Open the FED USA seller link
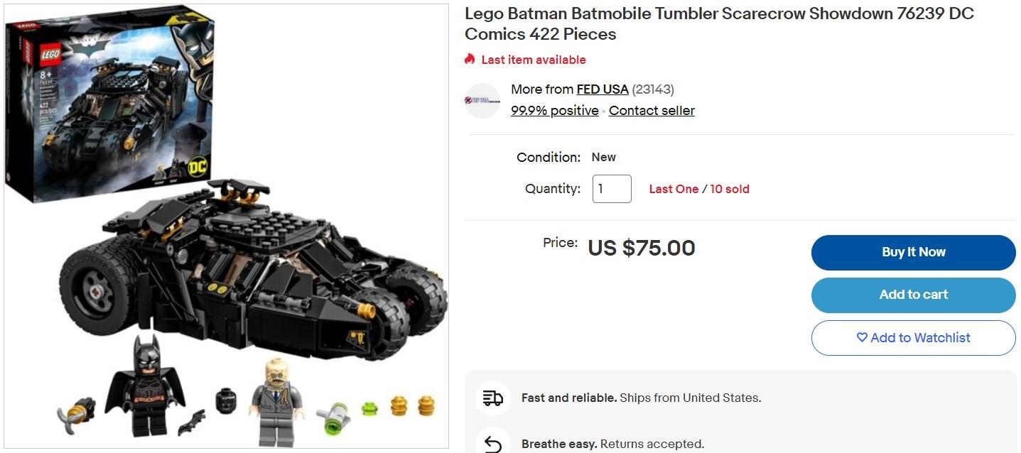The image size is (1021, 453). coord(602,89)
